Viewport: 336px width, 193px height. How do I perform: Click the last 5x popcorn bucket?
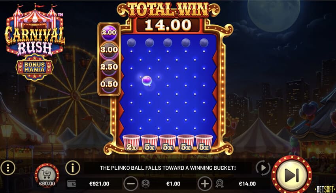204,143
